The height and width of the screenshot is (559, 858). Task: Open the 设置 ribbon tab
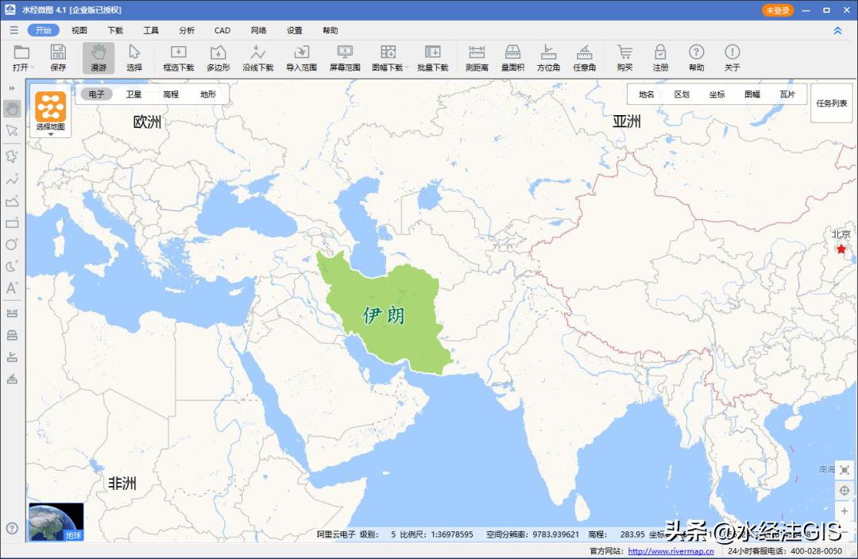[295, 30]
